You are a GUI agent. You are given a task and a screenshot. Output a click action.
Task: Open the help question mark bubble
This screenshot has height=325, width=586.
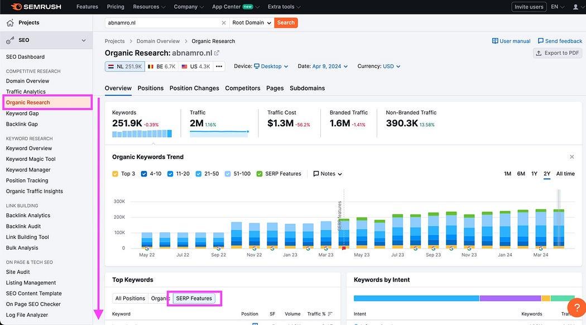click(577, 308)
